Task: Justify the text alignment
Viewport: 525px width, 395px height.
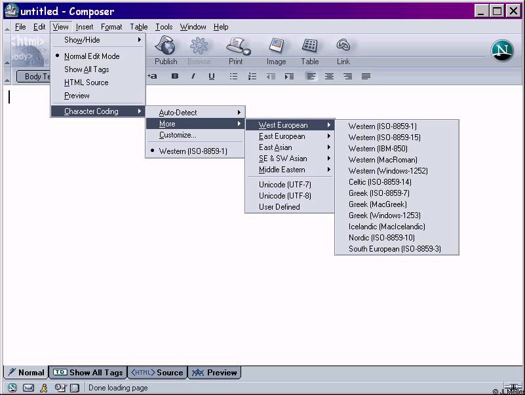Action: 366,77
